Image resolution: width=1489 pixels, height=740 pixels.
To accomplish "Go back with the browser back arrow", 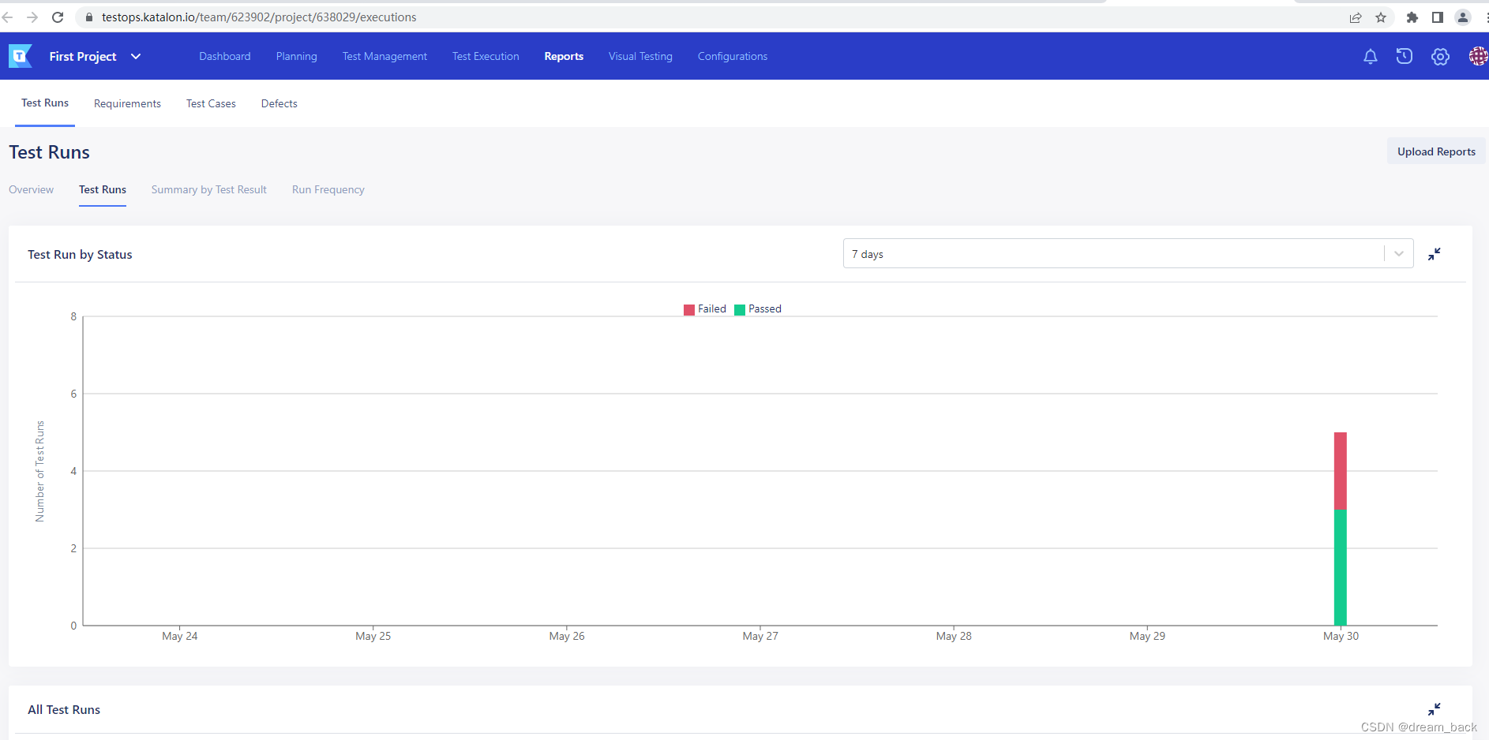I will 8,17.
